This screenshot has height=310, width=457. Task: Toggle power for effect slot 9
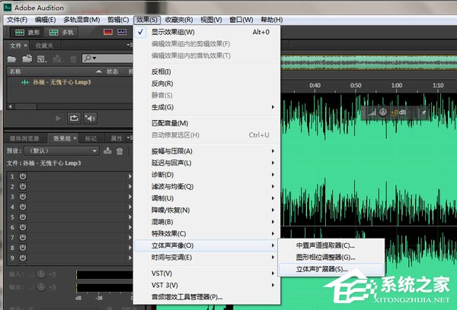pos(23,258)
